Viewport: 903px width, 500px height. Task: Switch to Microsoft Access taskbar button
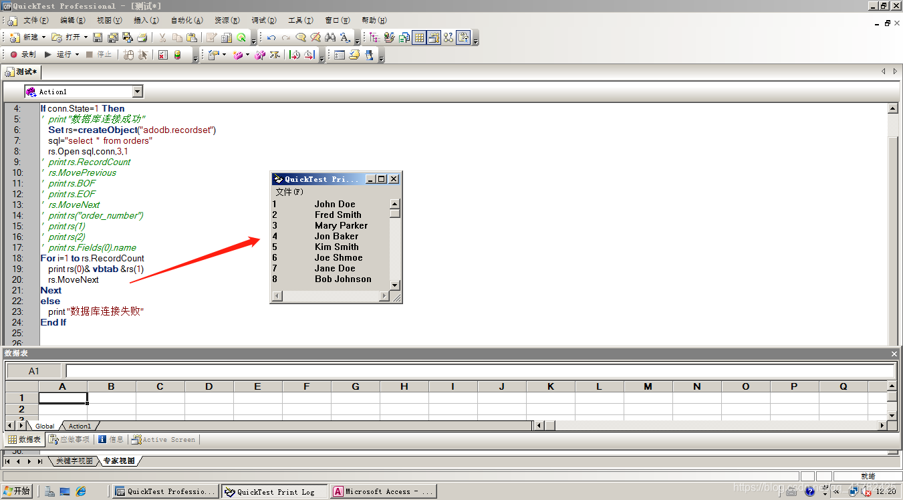tap(384, 491)
